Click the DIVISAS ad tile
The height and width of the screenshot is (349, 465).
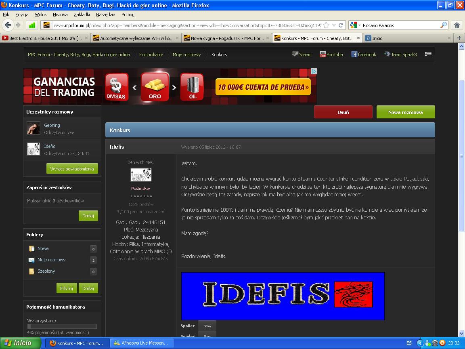(116, 87)
